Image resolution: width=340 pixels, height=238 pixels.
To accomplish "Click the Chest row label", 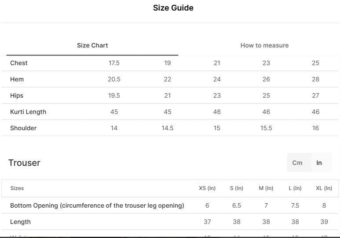I will [x=18, y=63].
